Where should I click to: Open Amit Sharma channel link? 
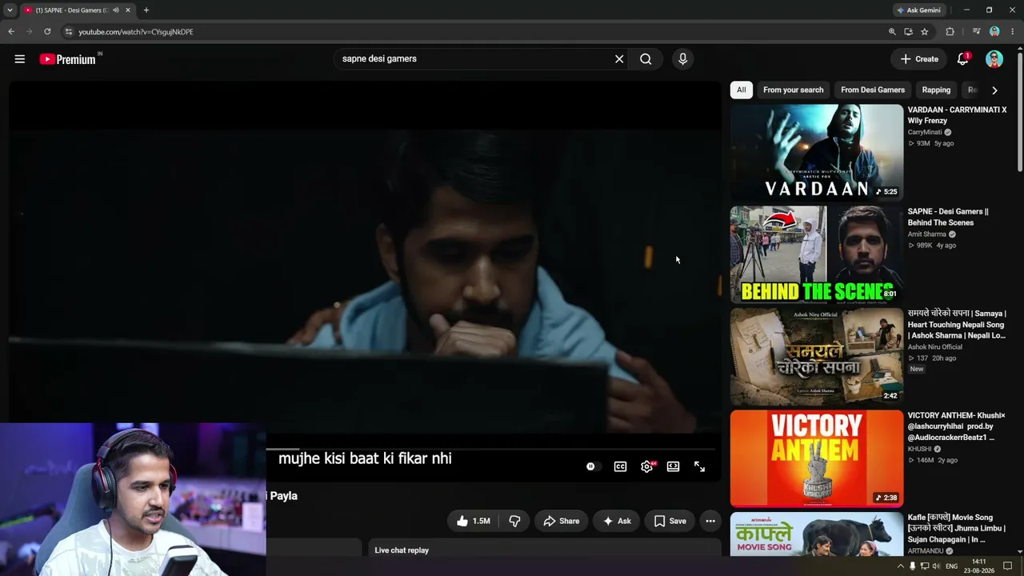pos(927,234)
